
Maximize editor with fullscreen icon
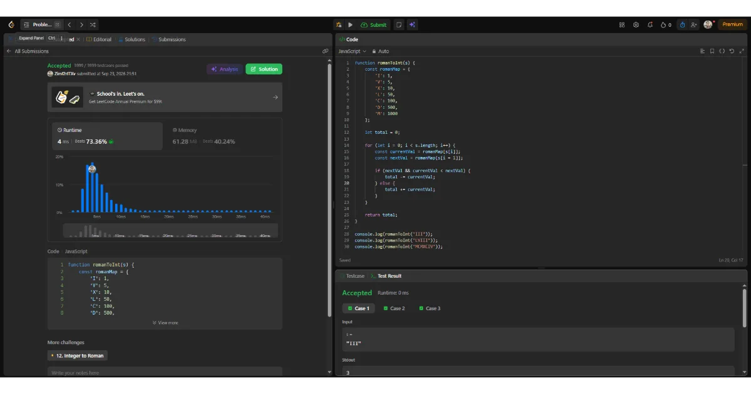741,51
